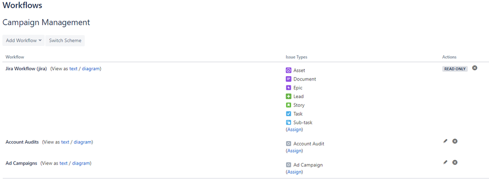The image size is (489, 185).
Task: Click the Epic issue type icon
Action: tap(288, 88)
